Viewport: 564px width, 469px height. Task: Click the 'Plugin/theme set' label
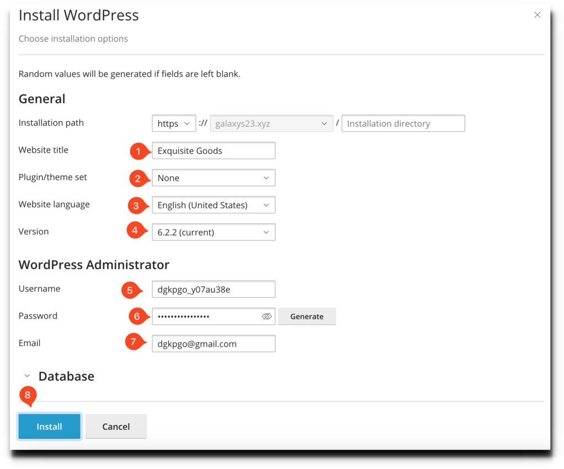53,177
